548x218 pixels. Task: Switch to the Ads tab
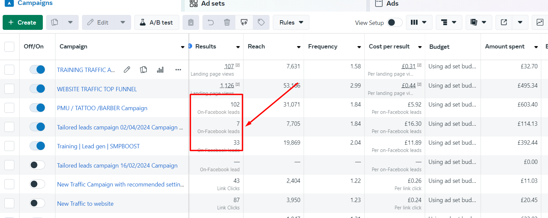(392, 4)
